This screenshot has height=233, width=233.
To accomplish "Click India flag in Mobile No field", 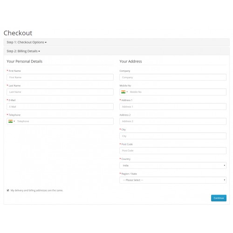I will point(123,92).
